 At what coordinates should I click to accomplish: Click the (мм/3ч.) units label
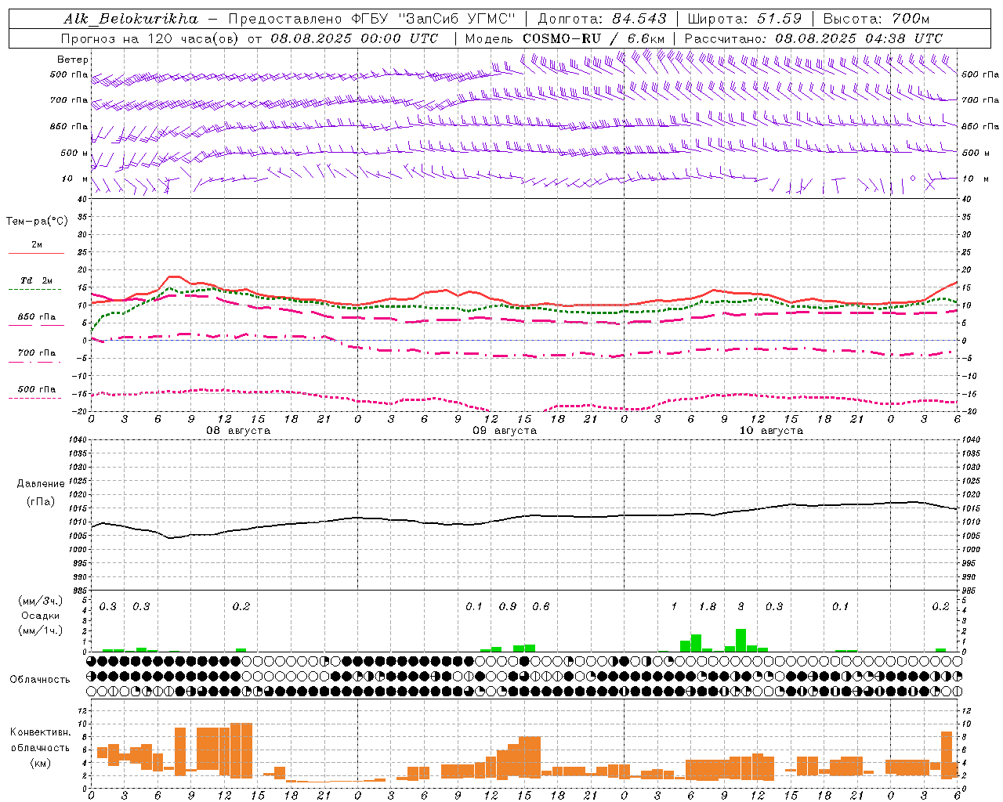[x=41, y=601]
